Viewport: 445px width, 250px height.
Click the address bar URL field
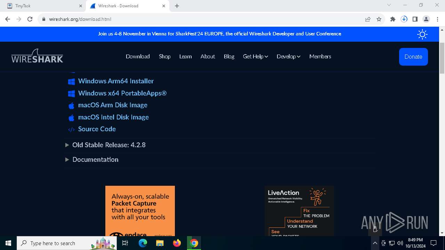pos(202,19)
